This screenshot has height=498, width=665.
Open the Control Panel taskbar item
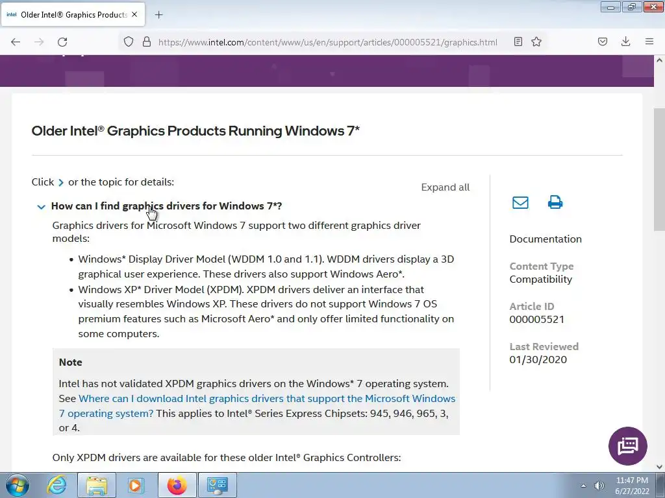click(x=217, y=485)
